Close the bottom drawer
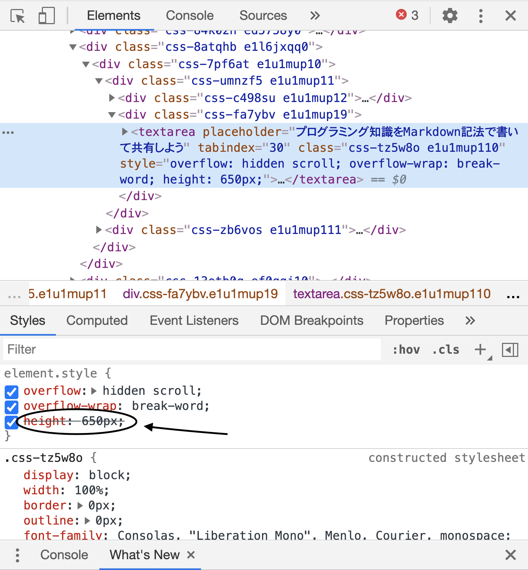This screenshot has width=528, height=570. pos(511,555)
